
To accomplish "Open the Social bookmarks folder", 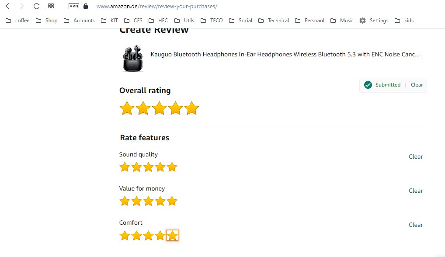I will click(240, 21).
